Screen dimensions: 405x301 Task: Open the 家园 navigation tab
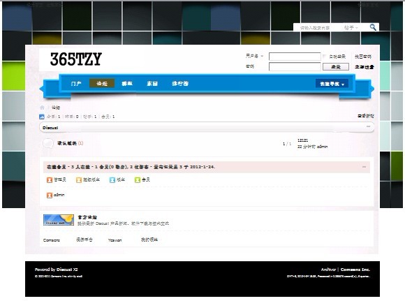tap(152, 83)
